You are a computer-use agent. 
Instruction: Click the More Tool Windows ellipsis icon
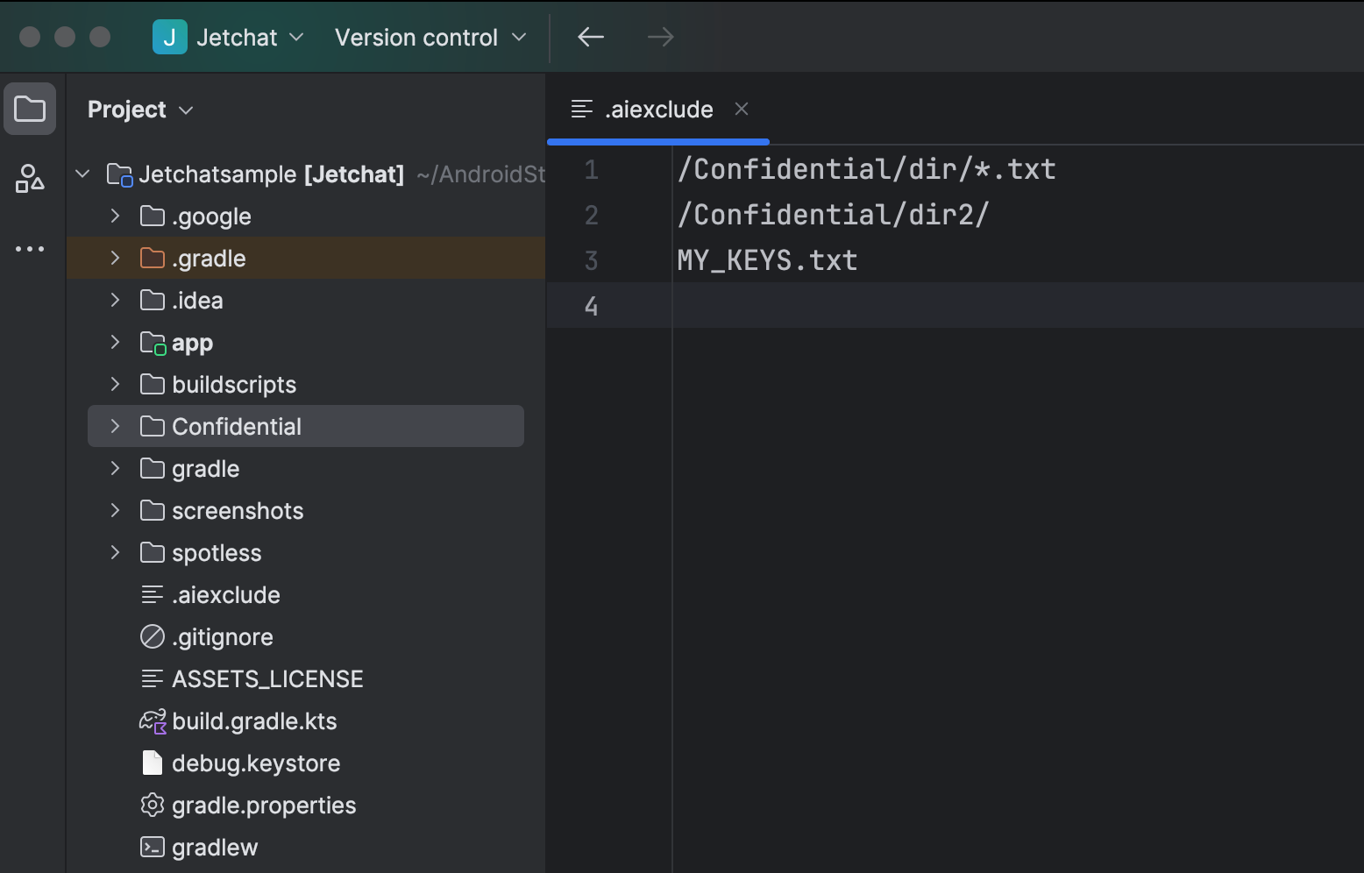click(30, 248)
